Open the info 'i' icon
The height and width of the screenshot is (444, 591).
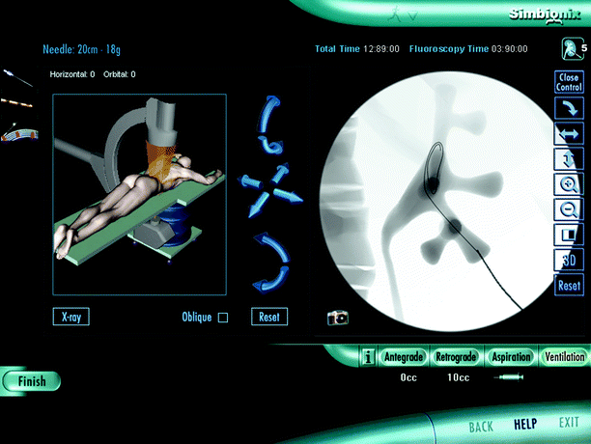(367, 357)
